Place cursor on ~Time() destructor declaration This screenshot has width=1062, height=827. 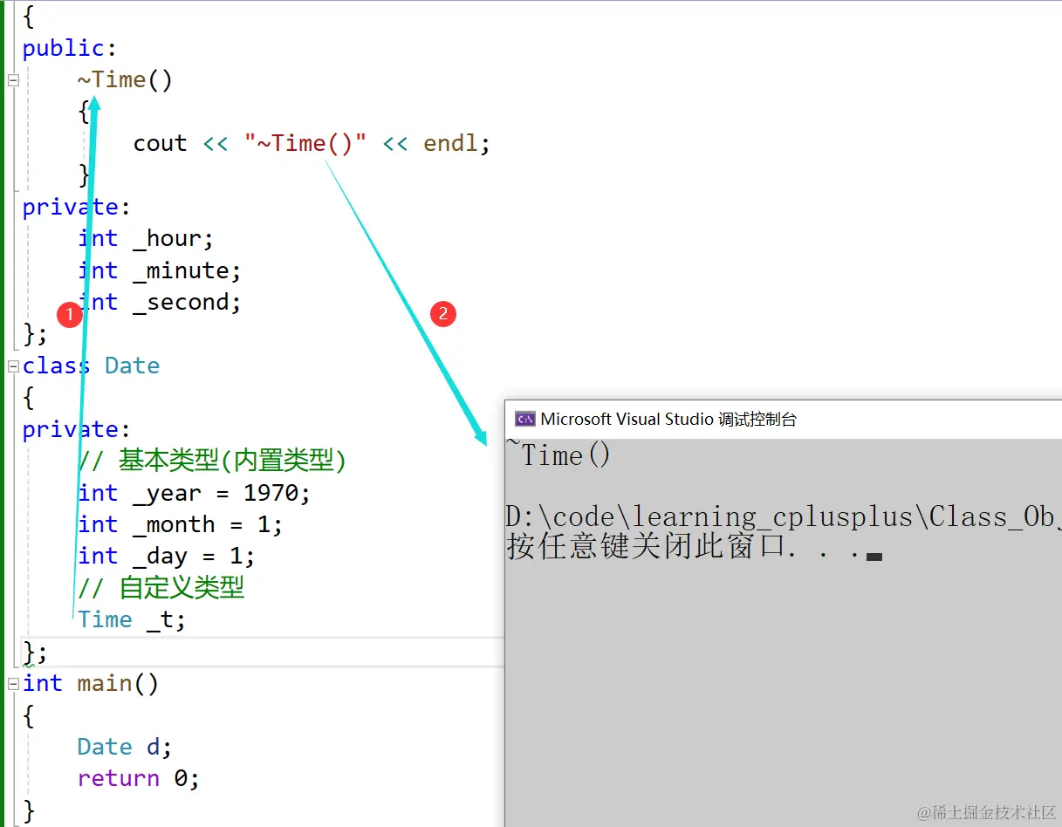(x=125, y=80)
